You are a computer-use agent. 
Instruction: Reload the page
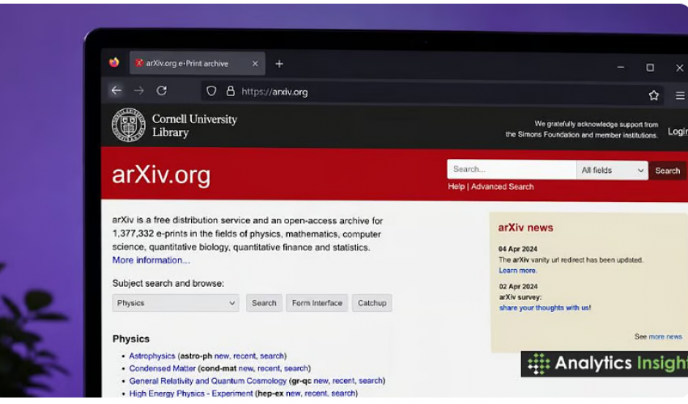[161, 90]
